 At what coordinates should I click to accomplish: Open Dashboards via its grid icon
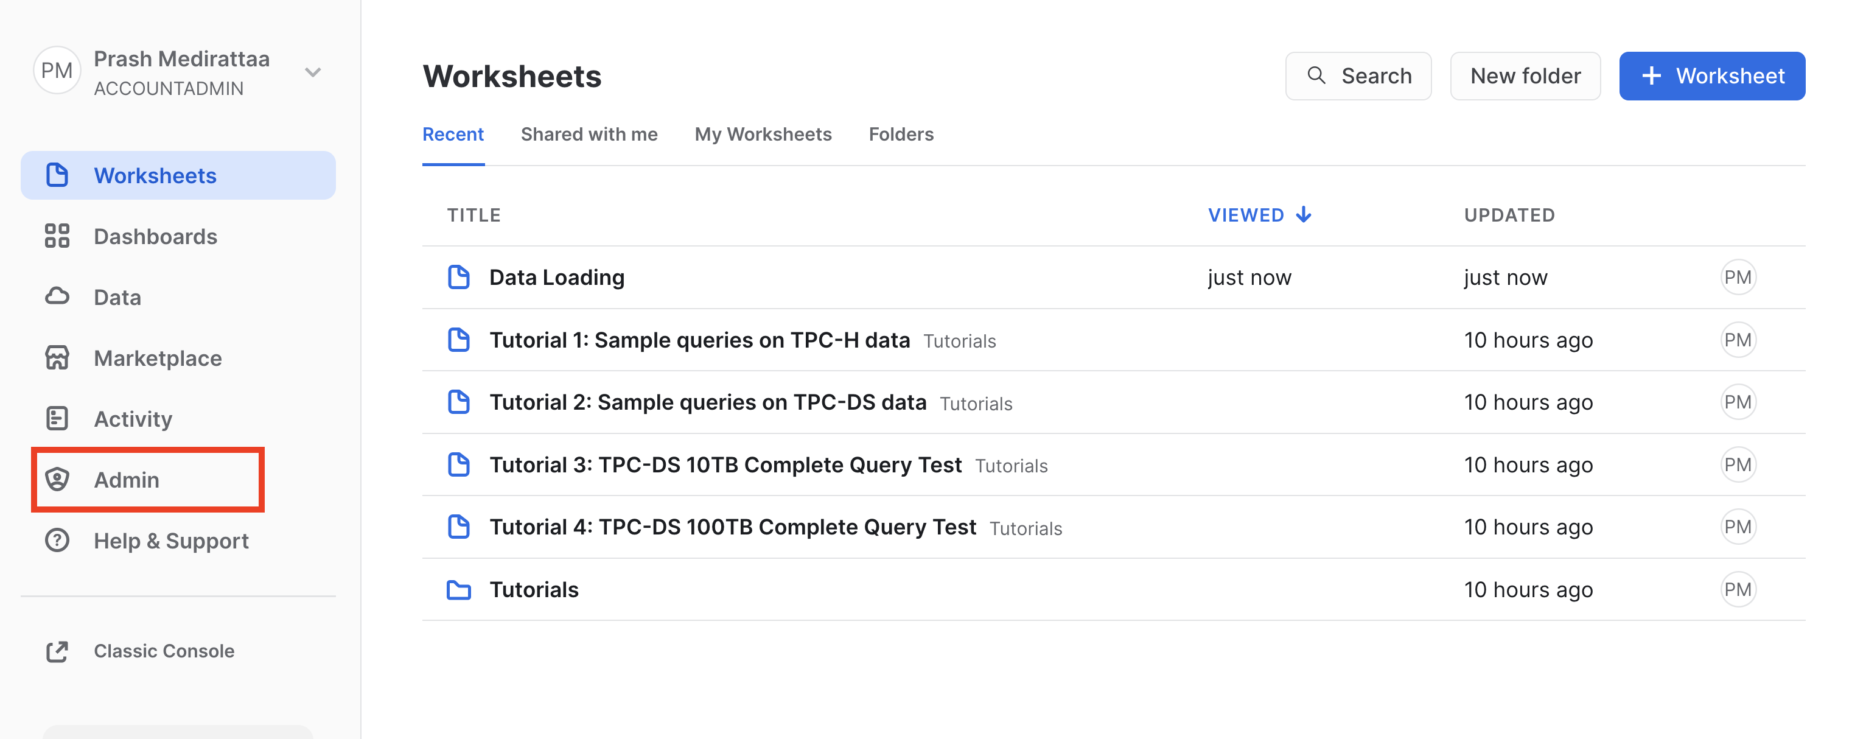tap(57, 236)
